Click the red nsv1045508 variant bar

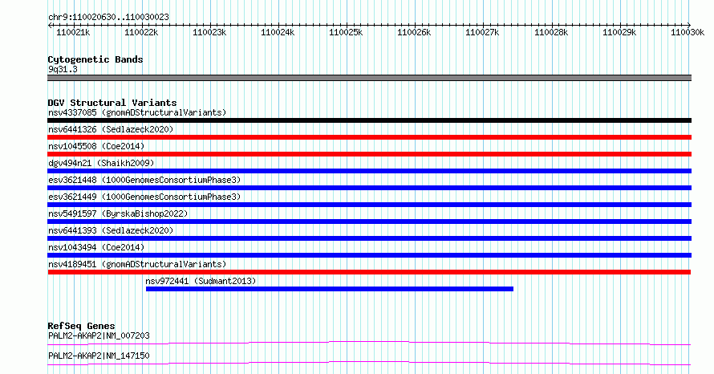(369, 154)
